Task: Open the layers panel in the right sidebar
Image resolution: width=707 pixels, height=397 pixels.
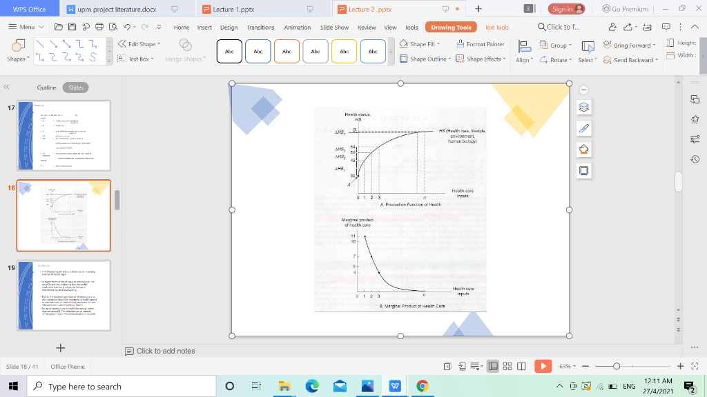Action: 583,106
